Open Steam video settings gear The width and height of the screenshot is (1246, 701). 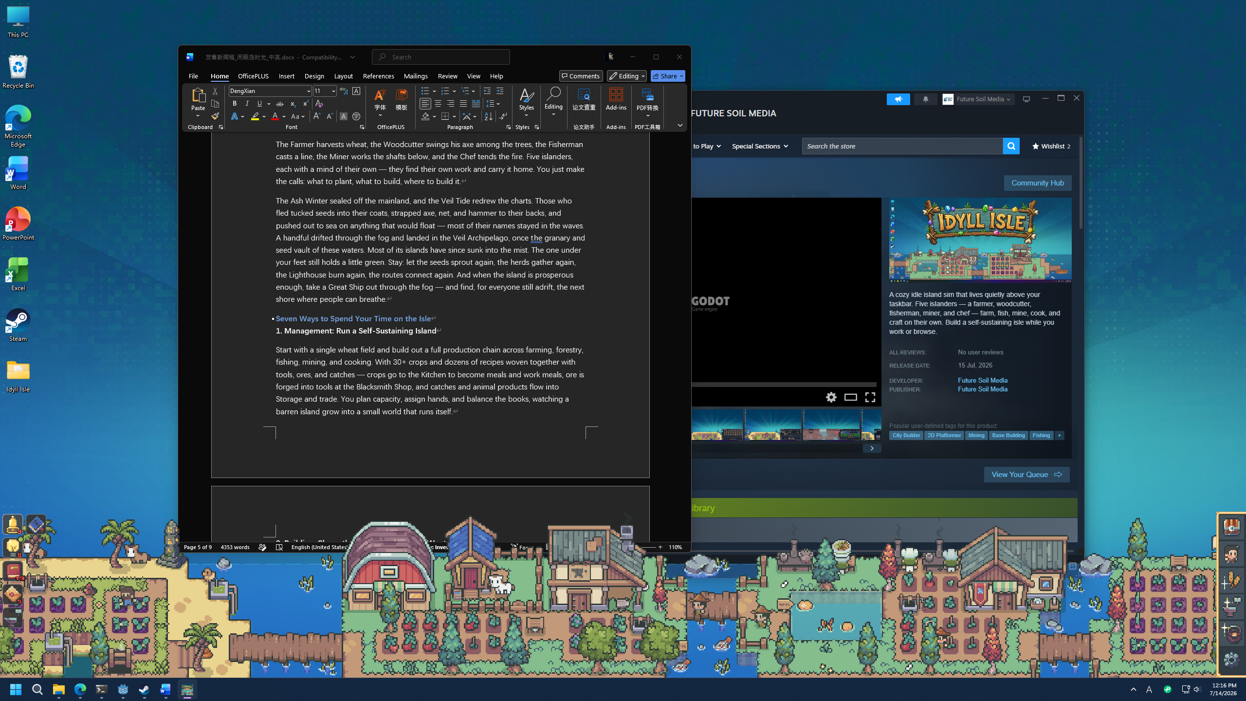831,397
